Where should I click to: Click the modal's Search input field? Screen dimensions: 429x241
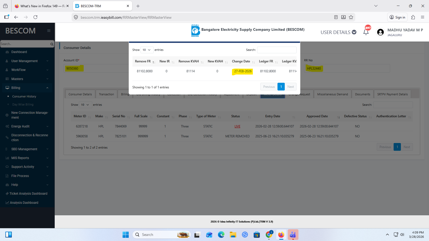(x=277, y=50)
